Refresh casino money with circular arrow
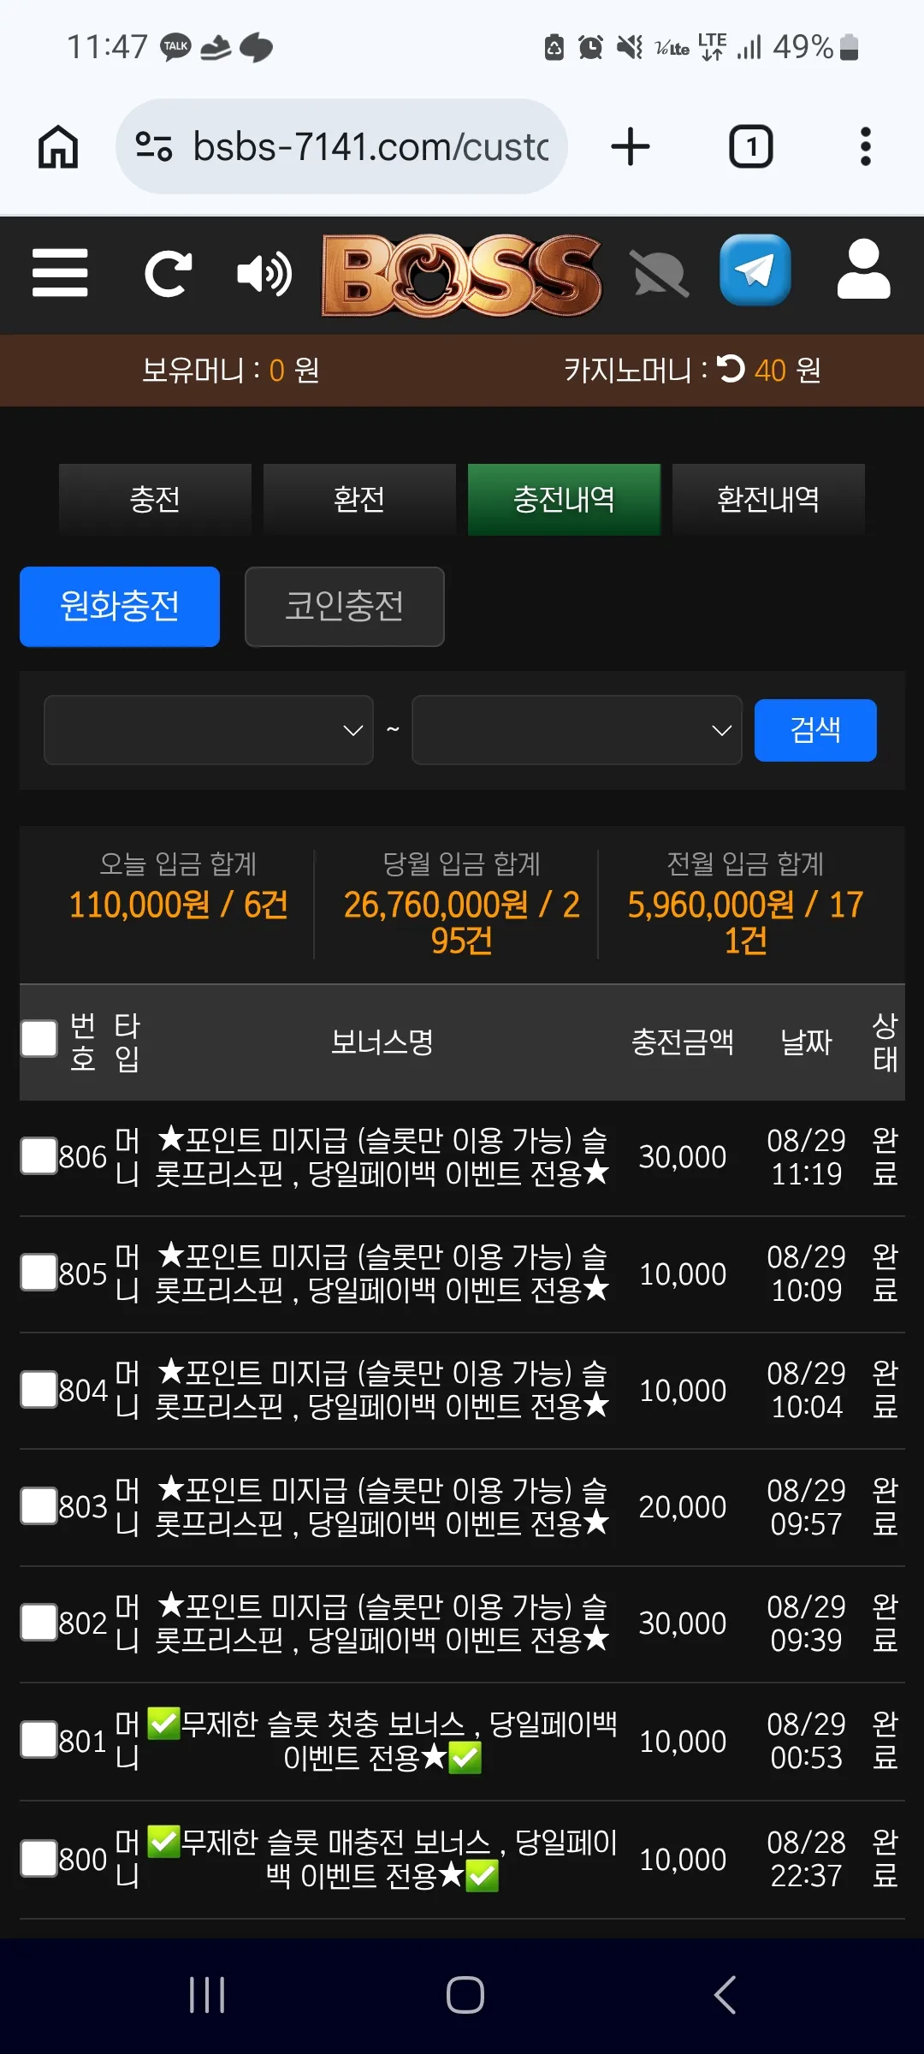Viewport: 924px width, 2054px height. click(731, 369)
